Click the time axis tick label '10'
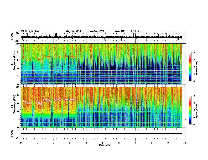This screenshot has width=208, height=160. (x=185, y=143)
